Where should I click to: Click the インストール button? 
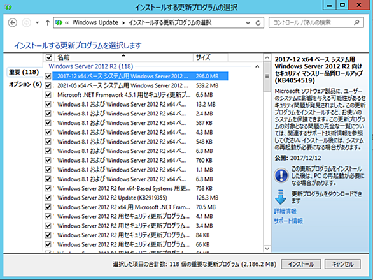click(301, 264)
